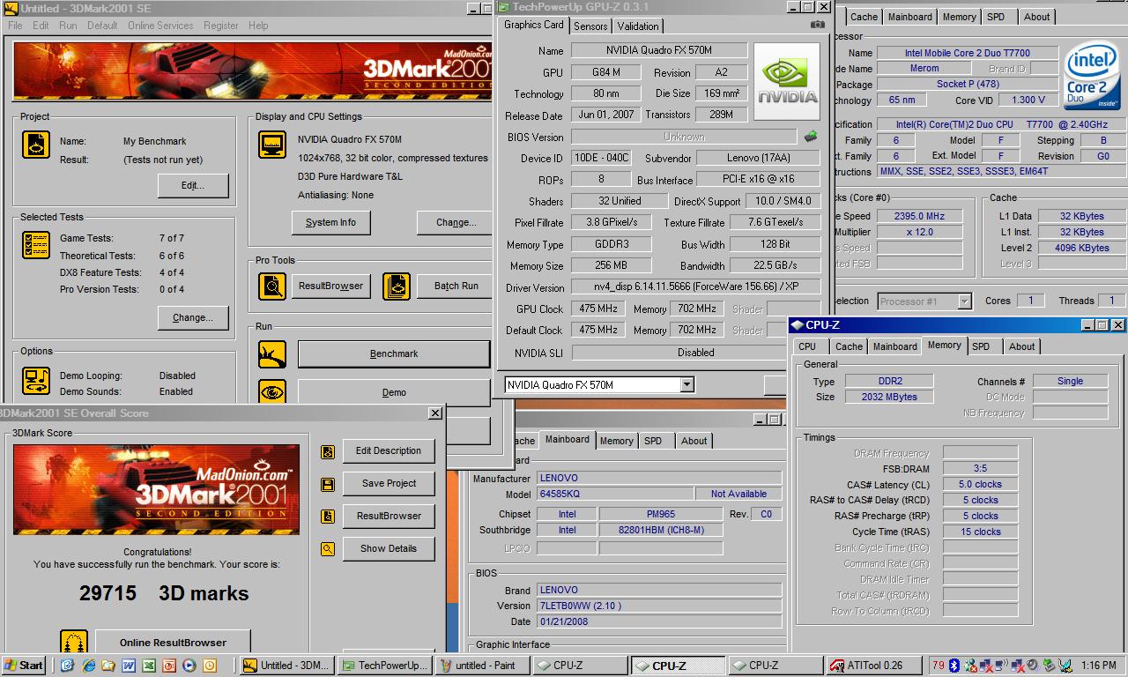Click the Online ResultBrowser icon
The width and height of the screenshot is (1128, 677).
tap(74, 642)
